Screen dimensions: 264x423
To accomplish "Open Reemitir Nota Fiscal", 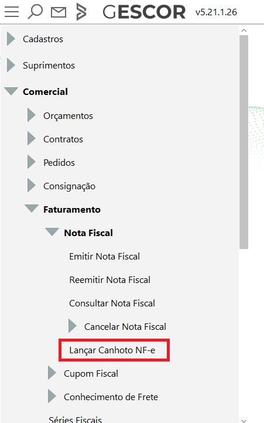I will pos(109,279).
